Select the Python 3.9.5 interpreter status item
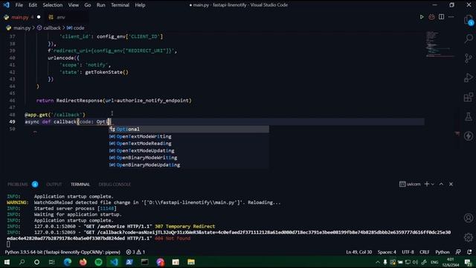The height and width of the screenshot is (268, 476). coord(62,252)
